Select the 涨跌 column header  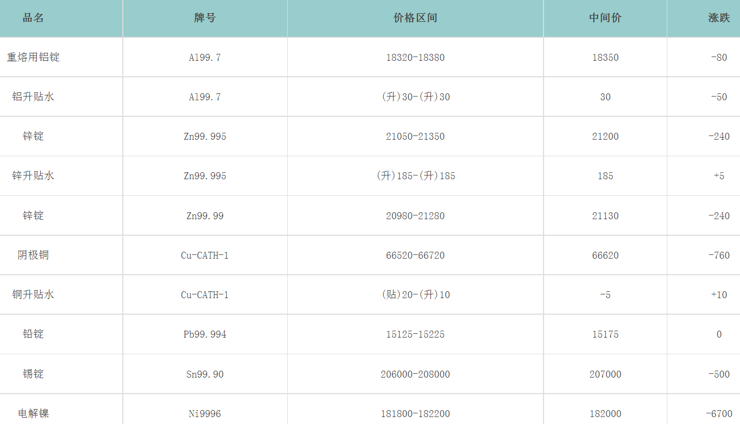[x=719, y=18]
